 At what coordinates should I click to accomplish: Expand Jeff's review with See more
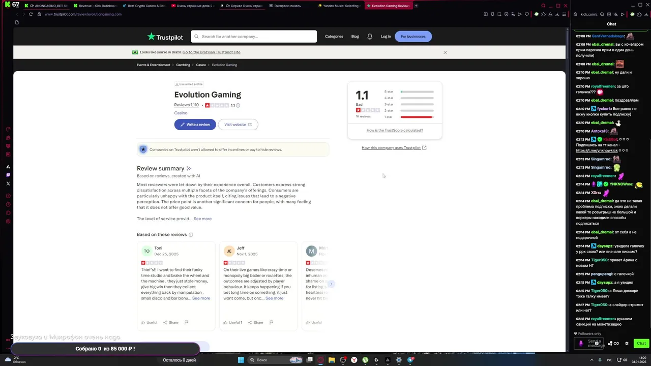274,298
